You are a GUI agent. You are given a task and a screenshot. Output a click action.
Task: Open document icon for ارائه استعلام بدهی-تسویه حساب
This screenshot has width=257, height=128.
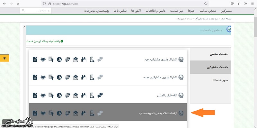tap(35, 113)
